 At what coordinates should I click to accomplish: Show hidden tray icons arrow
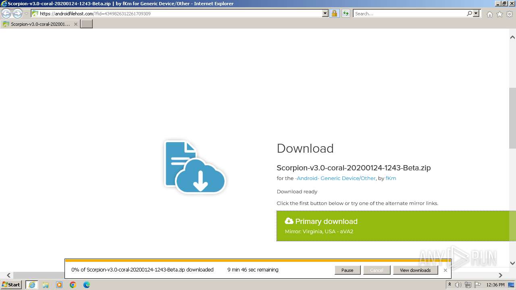[x=449, y=285]
